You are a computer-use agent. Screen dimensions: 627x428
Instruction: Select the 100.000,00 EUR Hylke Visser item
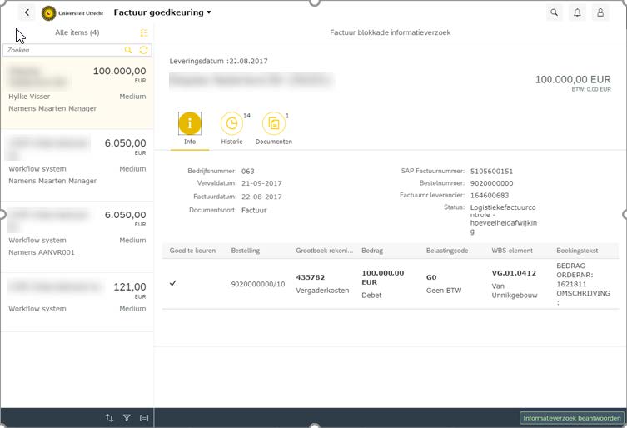point(77,91)
